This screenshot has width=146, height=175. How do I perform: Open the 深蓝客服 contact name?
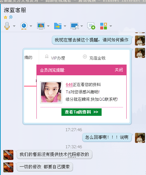pos(15,10)
